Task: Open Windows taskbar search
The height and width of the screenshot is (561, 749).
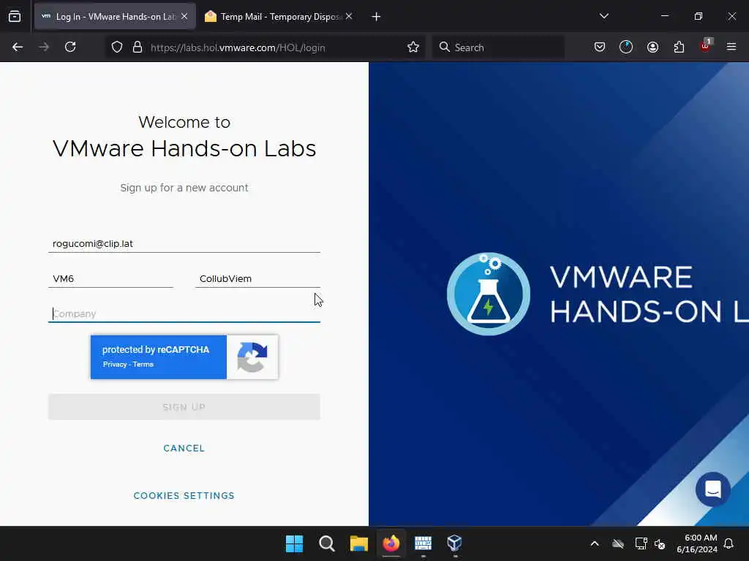Action: [x=327, y=543]
